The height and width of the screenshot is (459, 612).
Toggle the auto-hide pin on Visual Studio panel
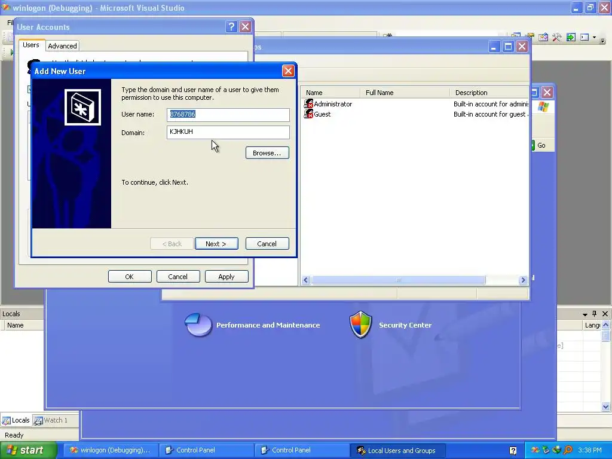point(595,314)
